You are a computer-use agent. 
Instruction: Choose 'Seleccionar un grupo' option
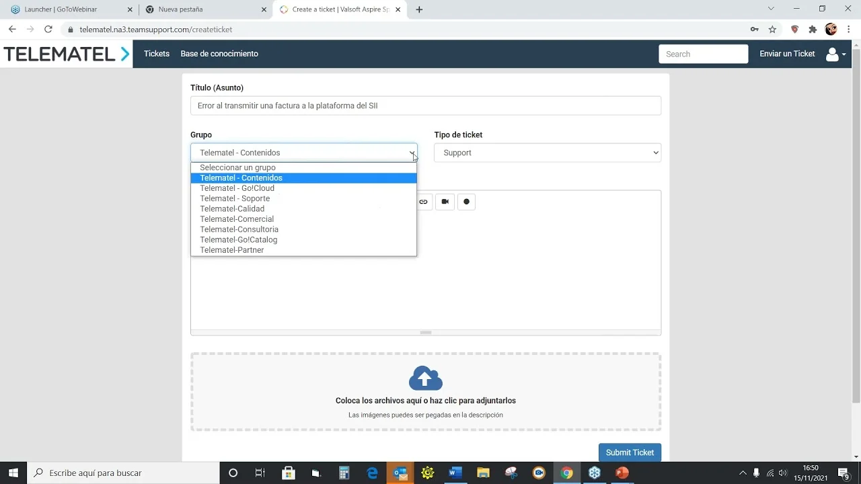click(x=303, y=167)
